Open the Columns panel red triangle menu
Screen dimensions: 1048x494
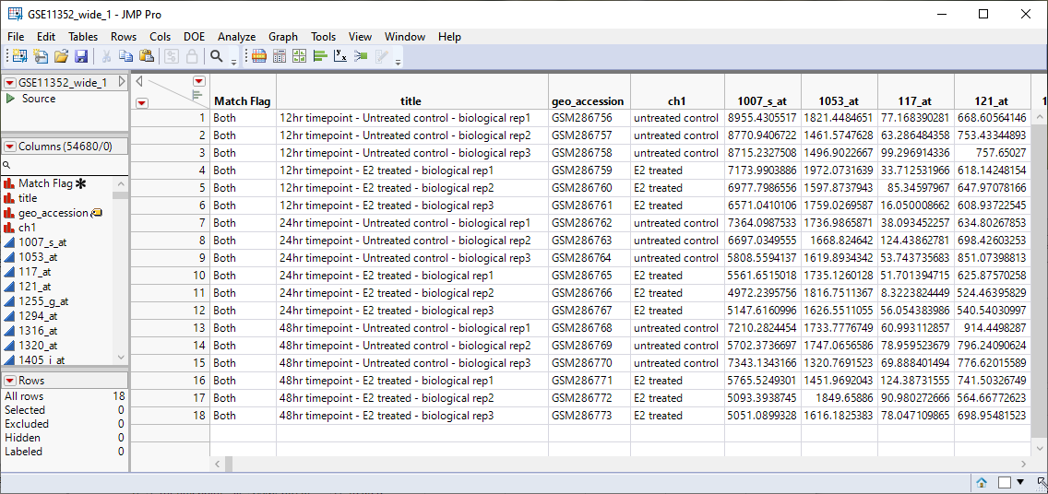click(10, 147)
